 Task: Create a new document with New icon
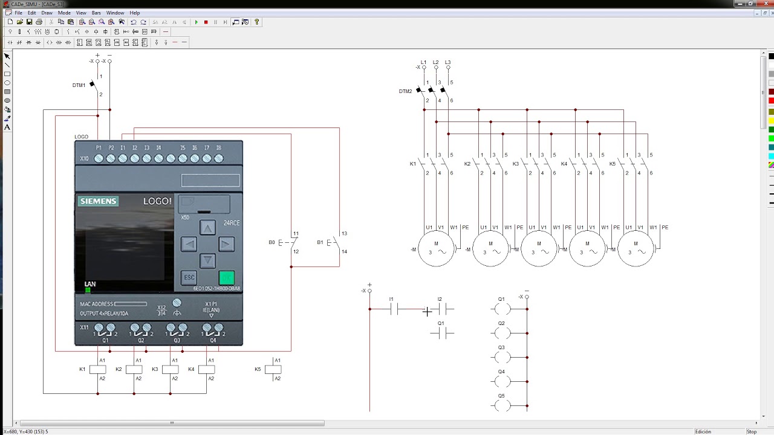click(10, 22)
